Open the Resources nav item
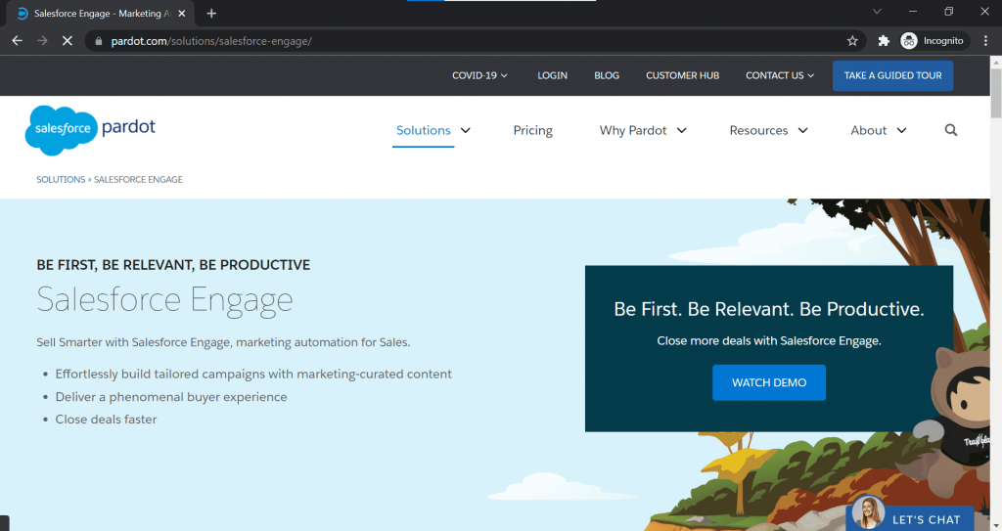 pos(758,130)
